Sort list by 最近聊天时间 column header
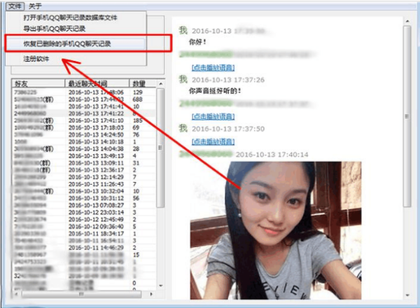 pos(97,83)
